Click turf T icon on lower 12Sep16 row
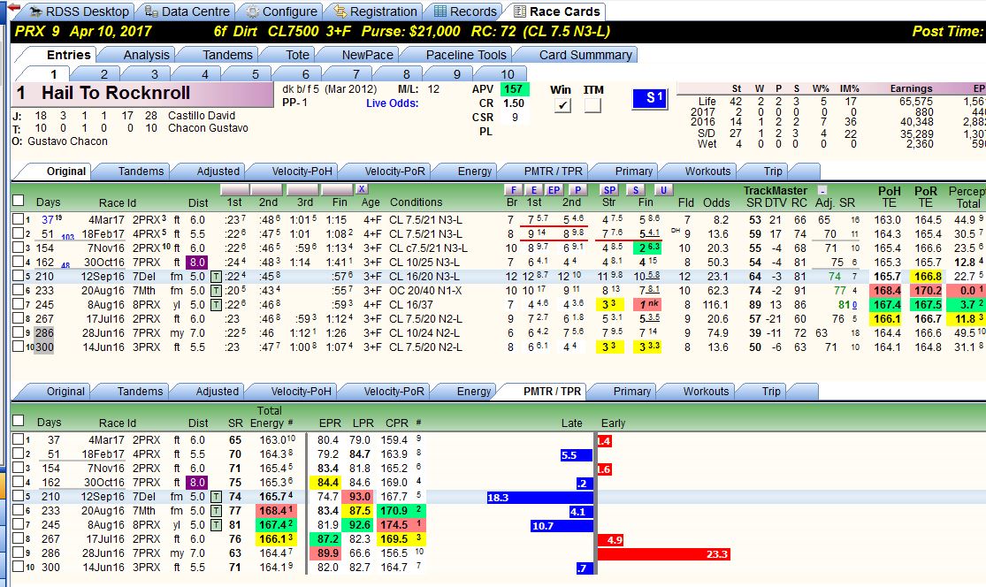The width and height of the screenshot is (986, 587). click(x=216, y=497)
